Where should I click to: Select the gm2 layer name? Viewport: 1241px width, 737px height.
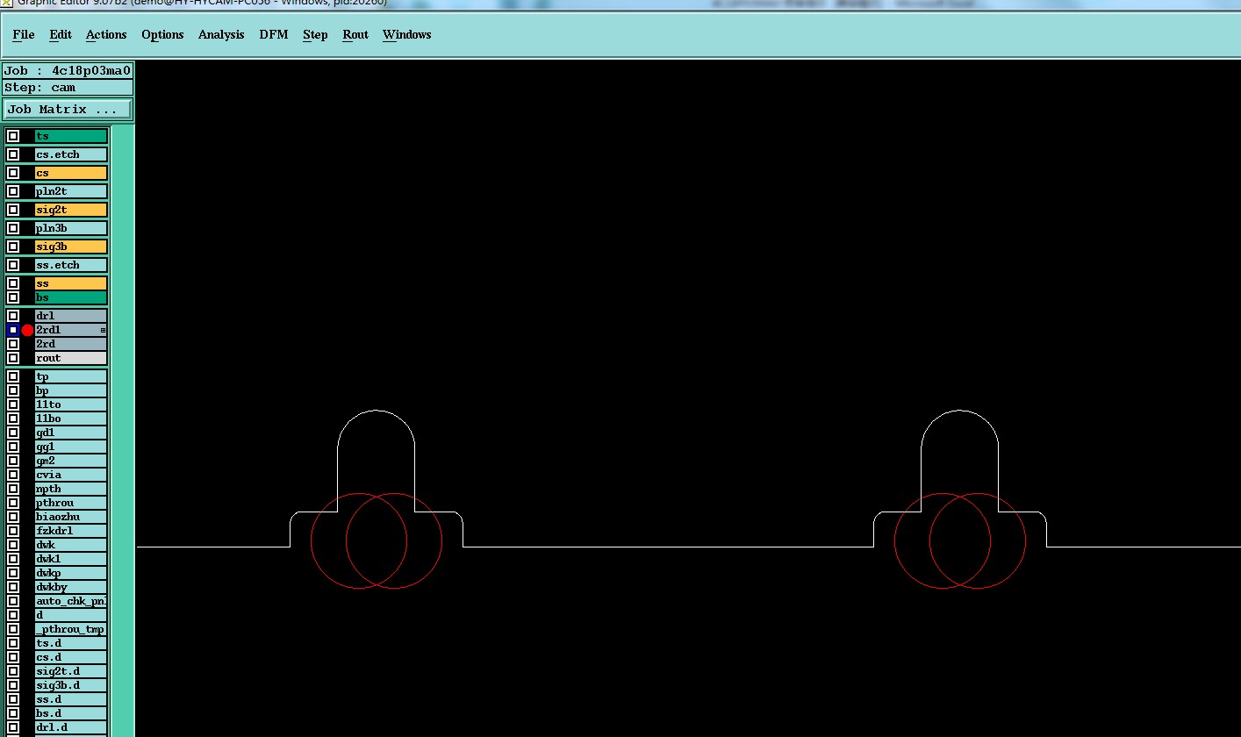(70, 461)
